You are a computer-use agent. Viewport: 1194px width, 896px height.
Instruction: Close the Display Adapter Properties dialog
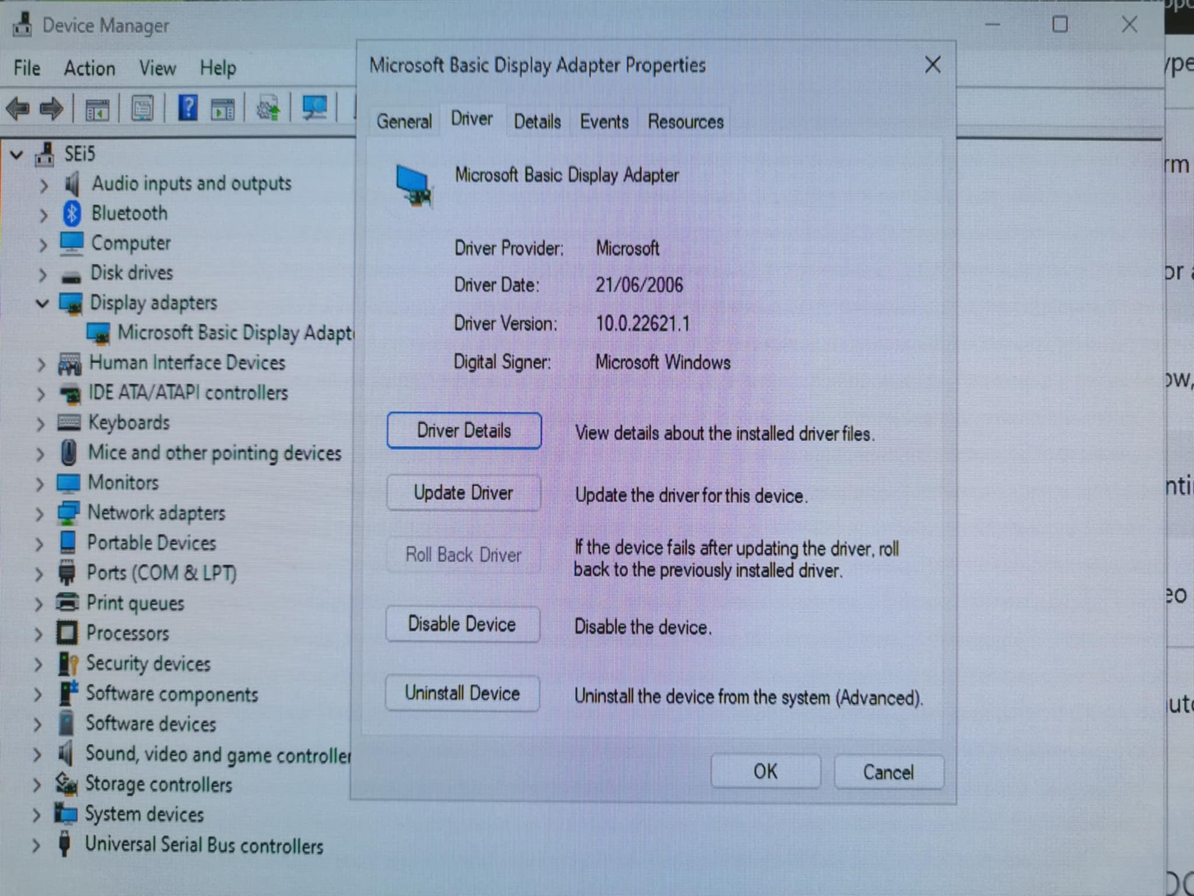coord(933,65)
